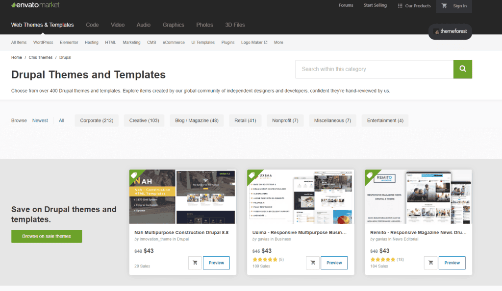The image size is (502, 291).
Task: Click Browse on sale themes button
Action: pos(47,236)
